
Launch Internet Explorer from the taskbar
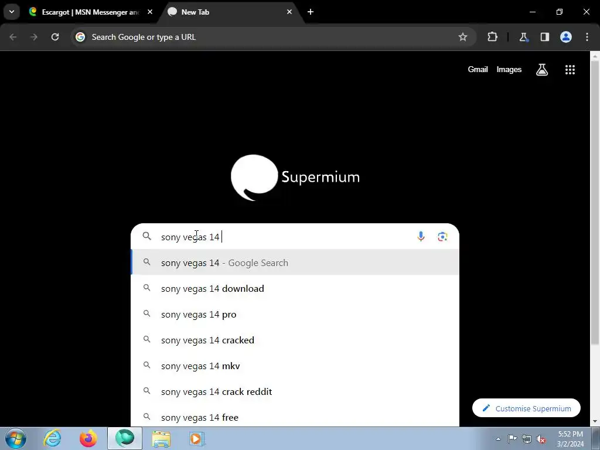pos(53,438)
